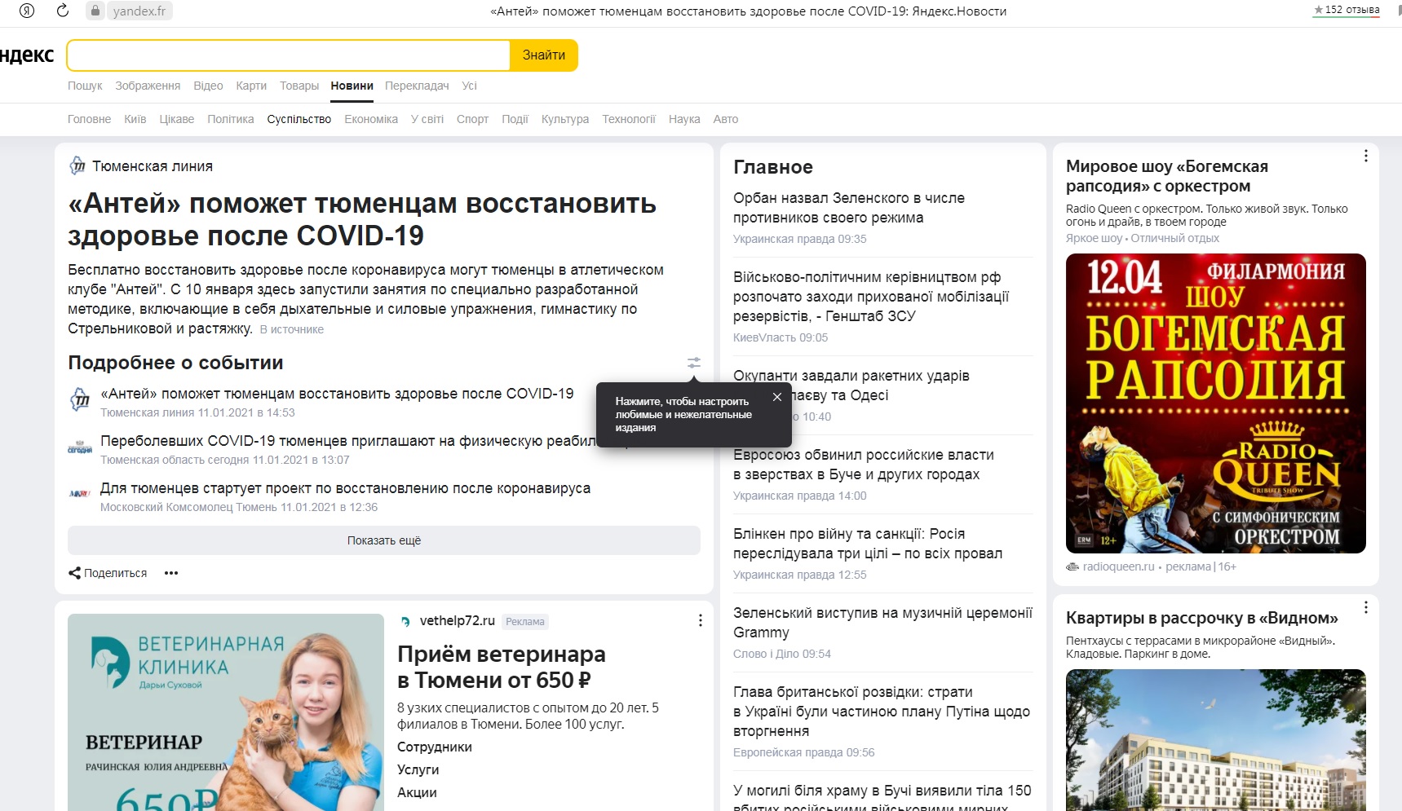1402x811 pixels.
Task: Open the В источнике link
Action: point(291,329)
